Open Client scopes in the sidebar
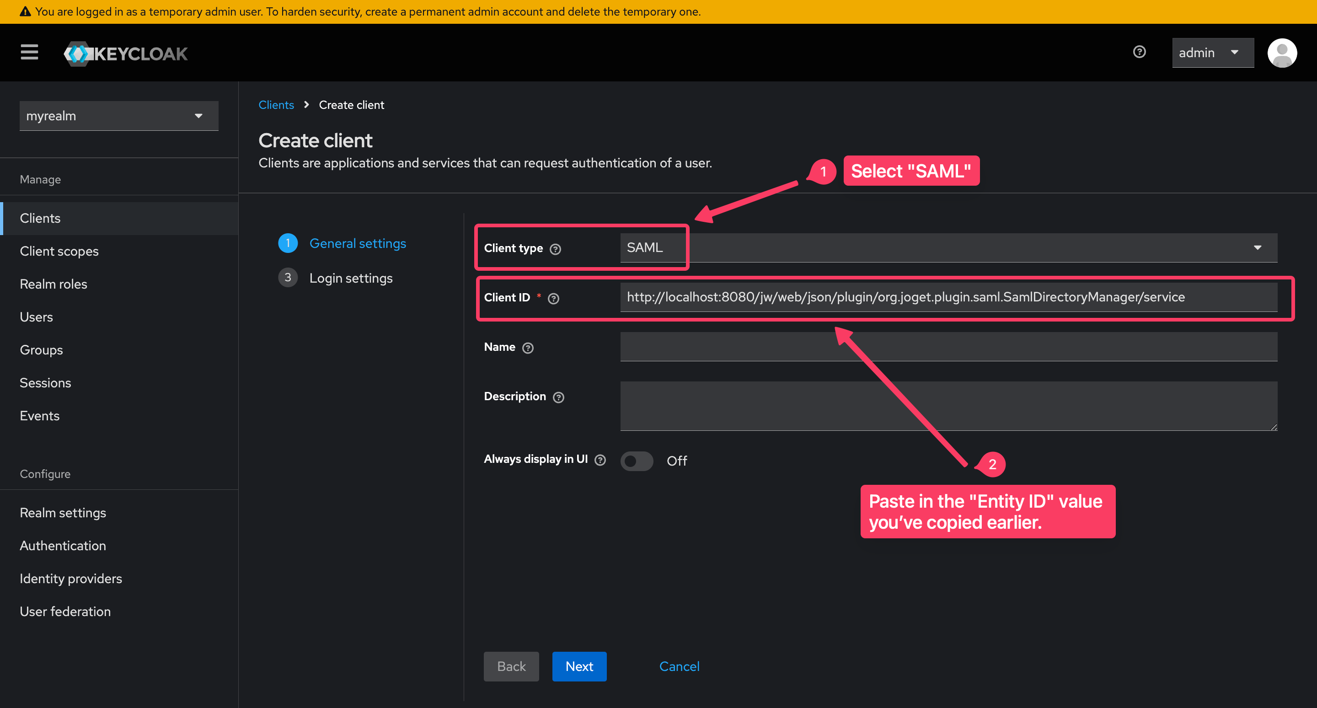 pyautogui.click(x=119, y=251)
